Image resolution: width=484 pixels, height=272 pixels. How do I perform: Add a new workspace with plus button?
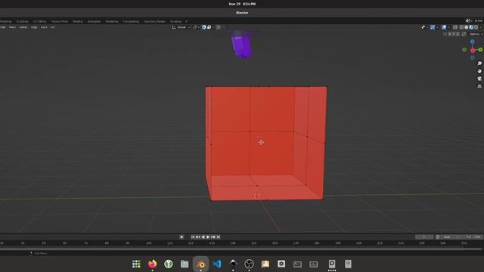coord(186,21)
